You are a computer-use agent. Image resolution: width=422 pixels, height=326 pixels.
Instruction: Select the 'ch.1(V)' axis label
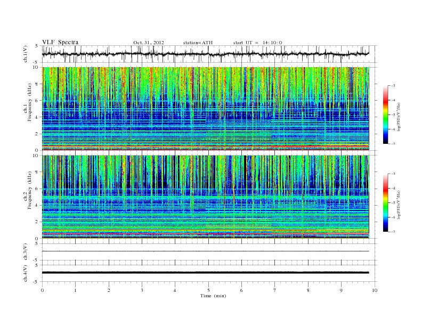point(26,54)
